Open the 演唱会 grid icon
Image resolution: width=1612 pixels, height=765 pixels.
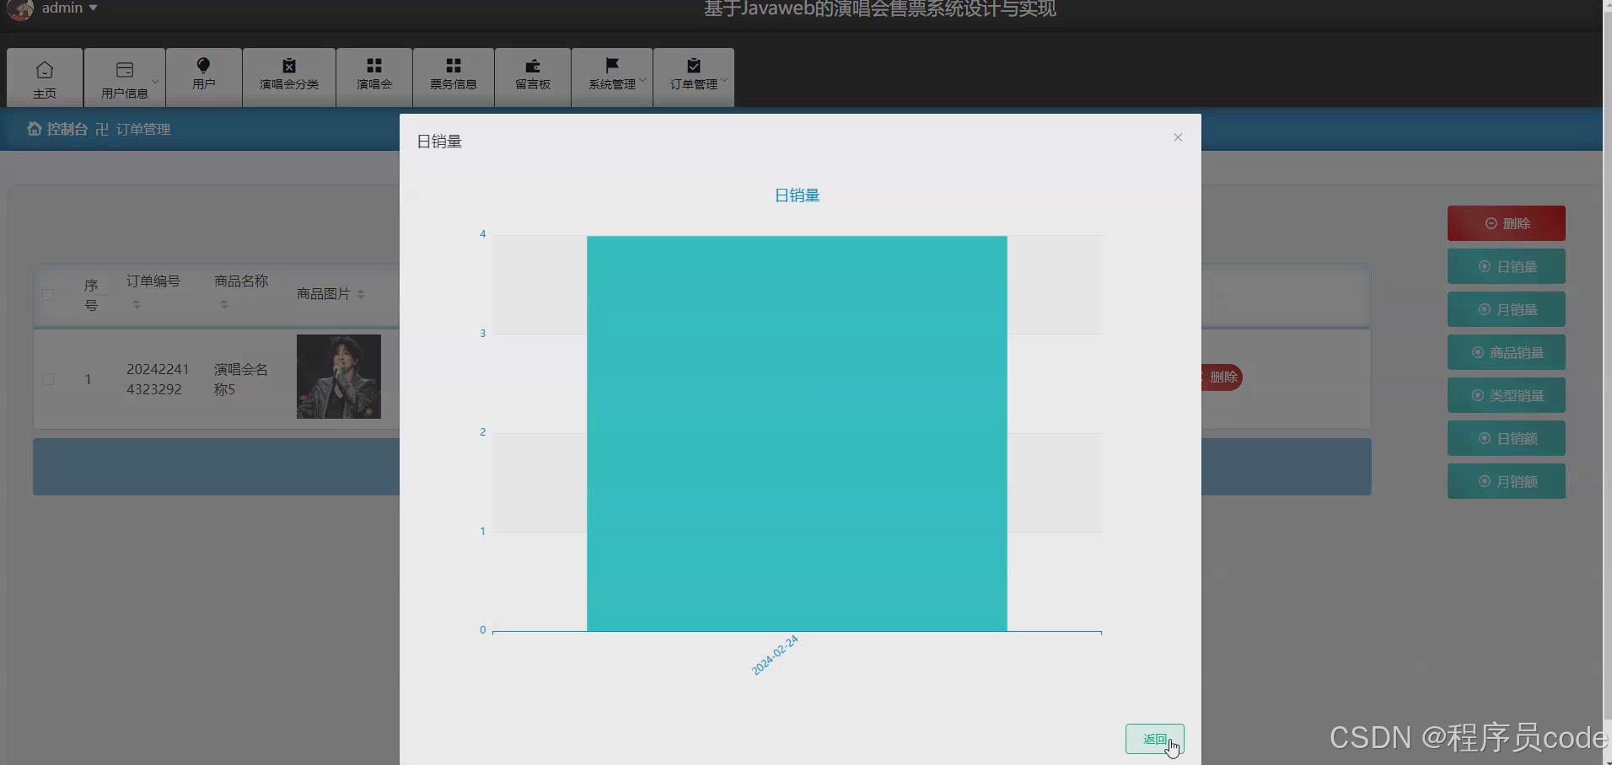[374, 66]
